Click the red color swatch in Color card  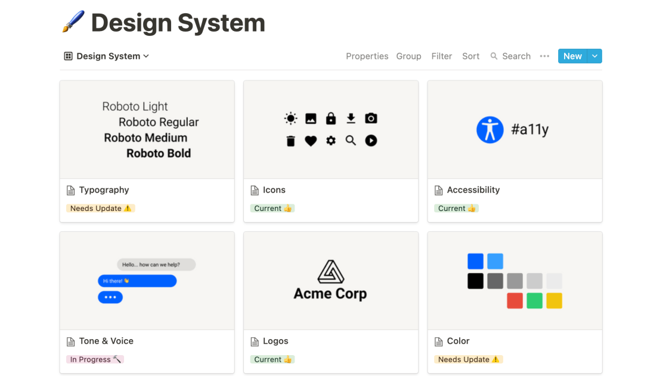click(x=515, y=300)
